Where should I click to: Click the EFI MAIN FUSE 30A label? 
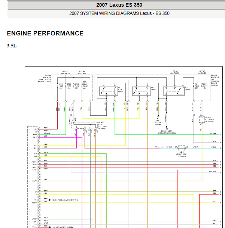coord(85,85)
